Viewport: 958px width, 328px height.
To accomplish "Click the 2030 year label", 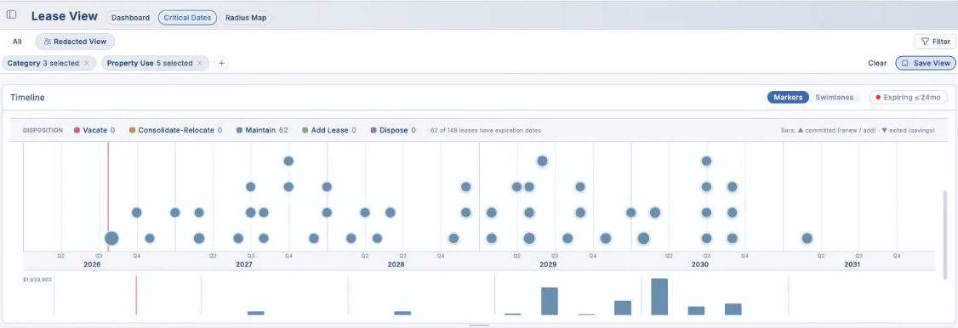I will coord(700,264).
